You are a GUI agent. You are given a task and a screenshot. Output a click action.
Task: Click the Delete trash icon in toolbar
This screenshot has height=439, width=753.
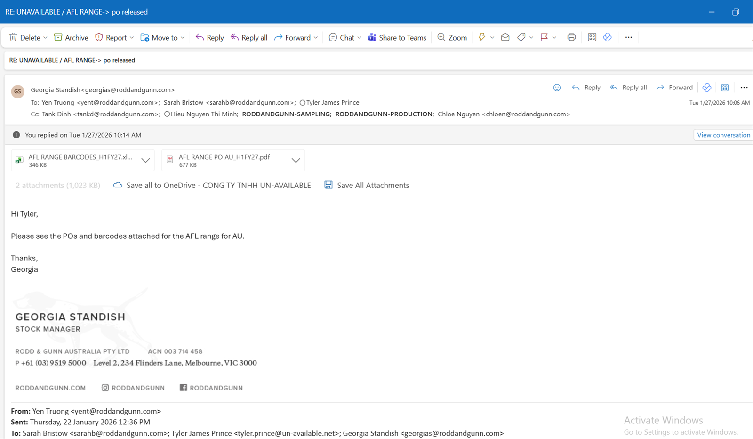tap(13, 37)
